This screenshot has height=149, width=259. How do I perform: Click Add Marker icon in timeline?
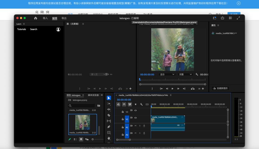click(x=136, y=104)
